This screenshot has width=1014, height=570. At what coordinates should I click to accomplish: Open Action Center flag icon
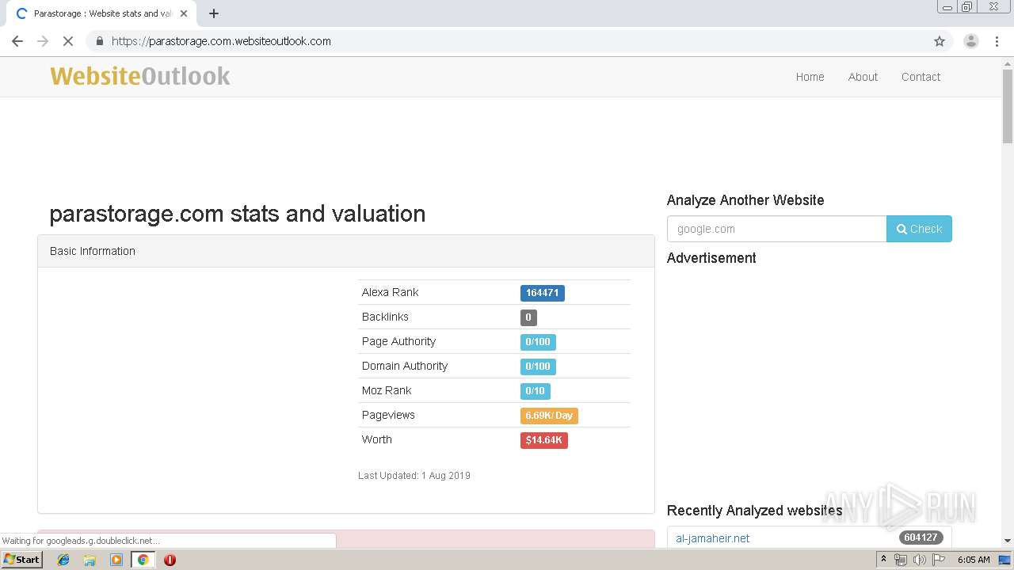coord(939,560)
